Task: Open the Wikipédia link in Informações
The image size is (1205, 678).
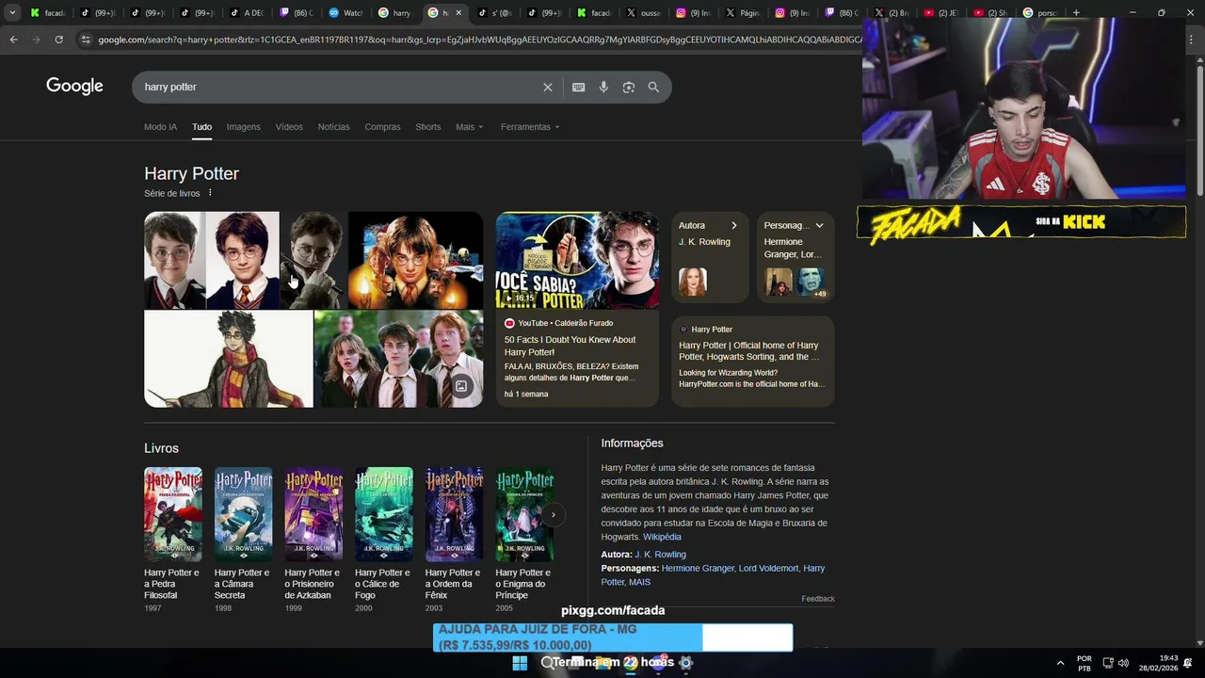Action: coord(662,537)
